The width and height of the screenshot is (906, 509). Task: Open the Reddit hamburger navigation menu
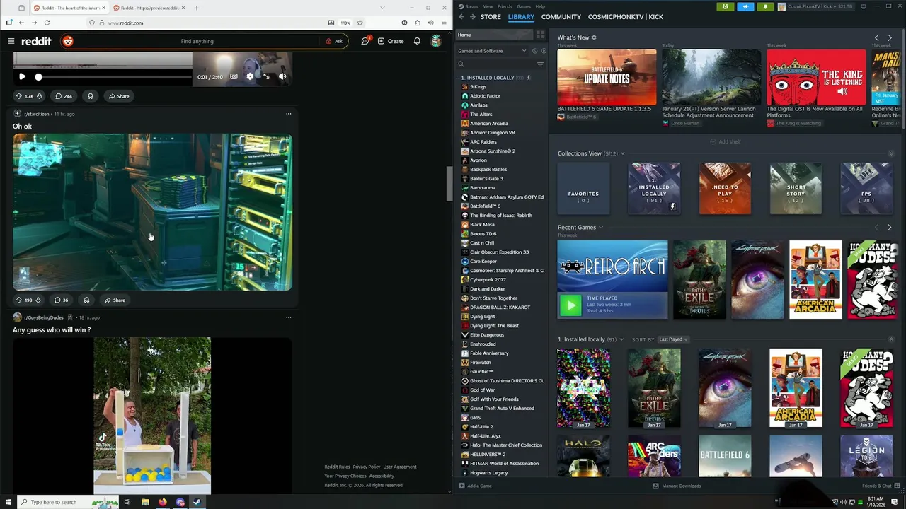pyautogui.click(x=11, y=41)
